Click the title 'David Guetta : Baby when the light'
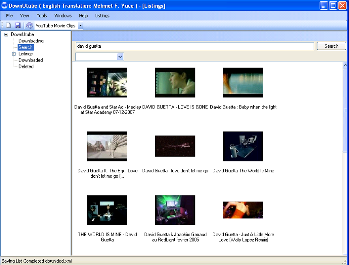Viewport: 349px width, 265px height. click(x=243, y=107)
